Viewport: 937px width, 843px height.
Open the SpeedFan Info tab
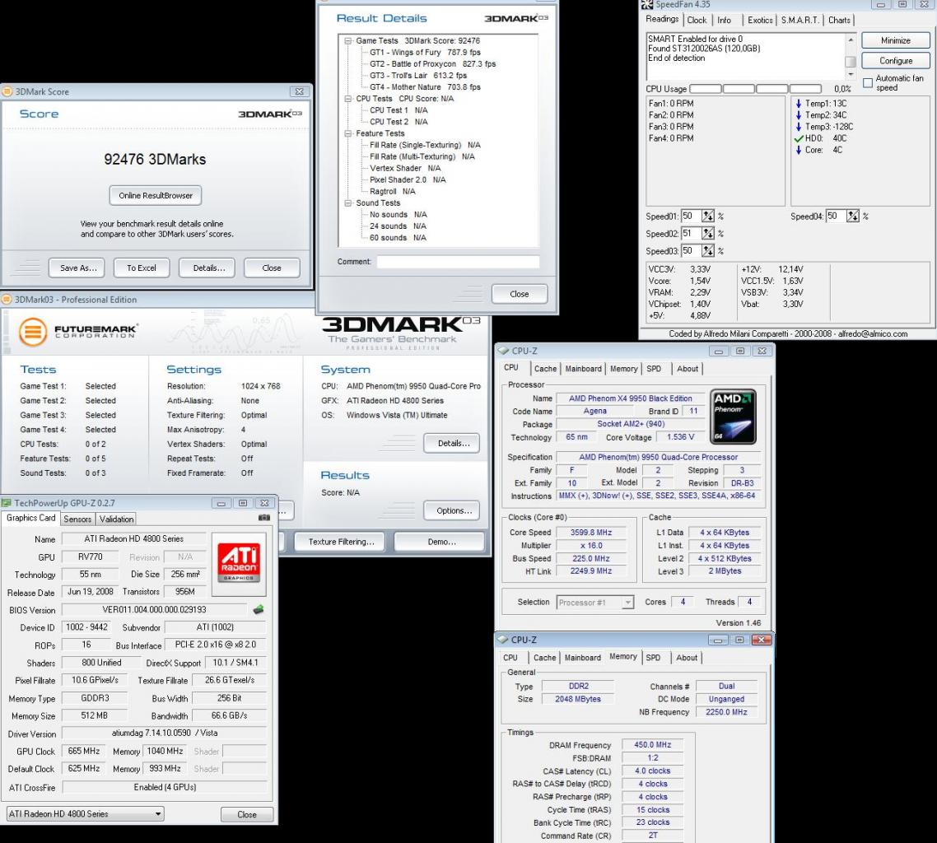point(724,21)
